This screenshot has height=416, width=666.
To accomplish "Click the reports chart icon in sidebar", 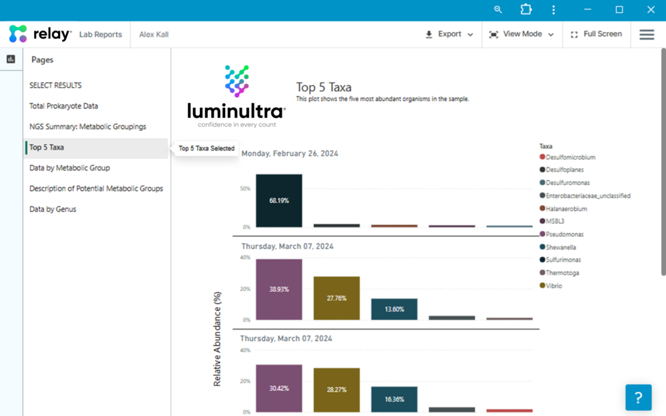I will [x=11, y=59].
